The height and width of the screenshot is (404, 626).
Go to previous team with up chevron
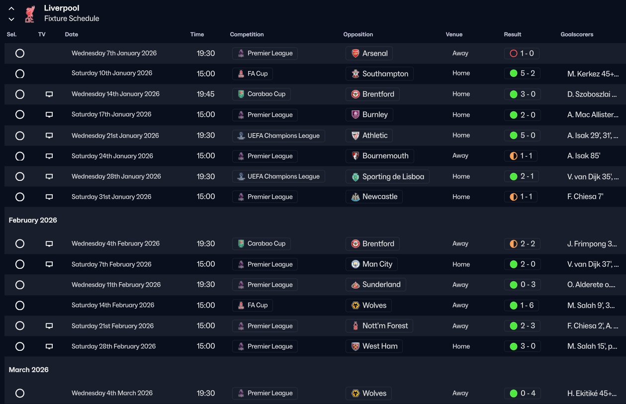pos(11,8)
